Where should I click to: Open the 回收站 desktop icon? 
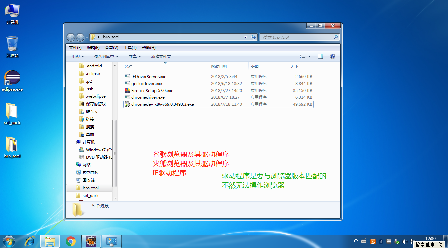(12, 47)
